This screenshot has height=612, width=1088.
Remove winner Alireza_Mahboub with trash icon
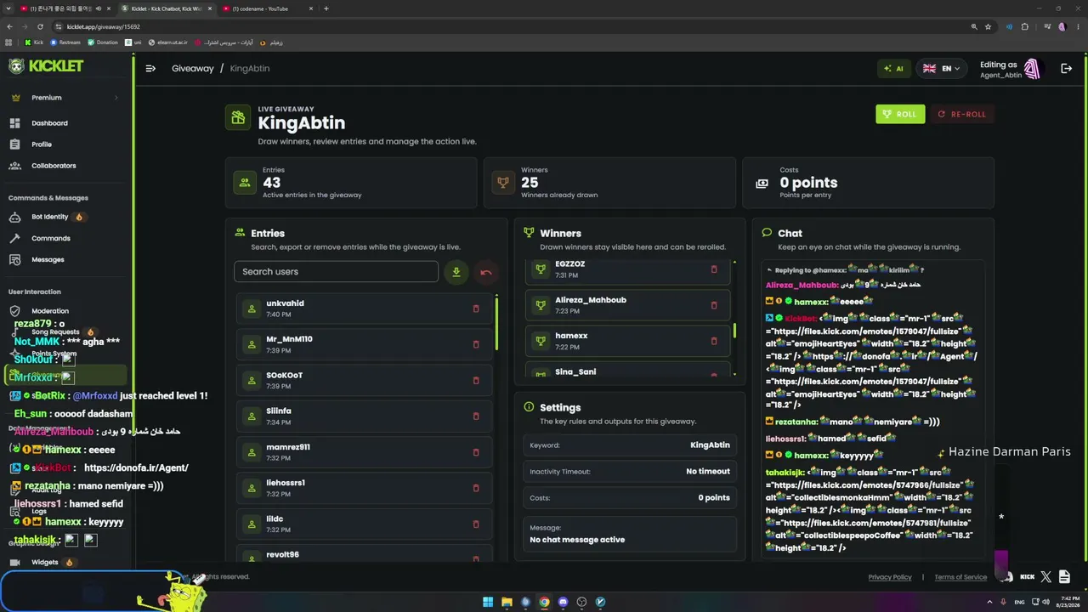coord(714,305)
